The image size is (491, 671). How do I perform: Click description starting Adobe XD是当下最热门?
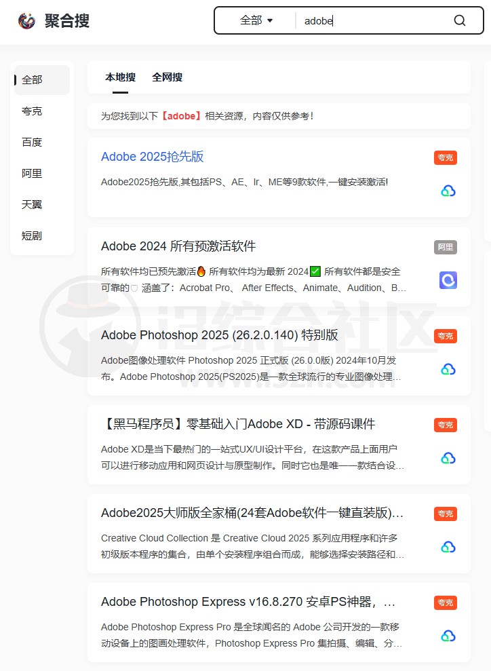point(252,457)
